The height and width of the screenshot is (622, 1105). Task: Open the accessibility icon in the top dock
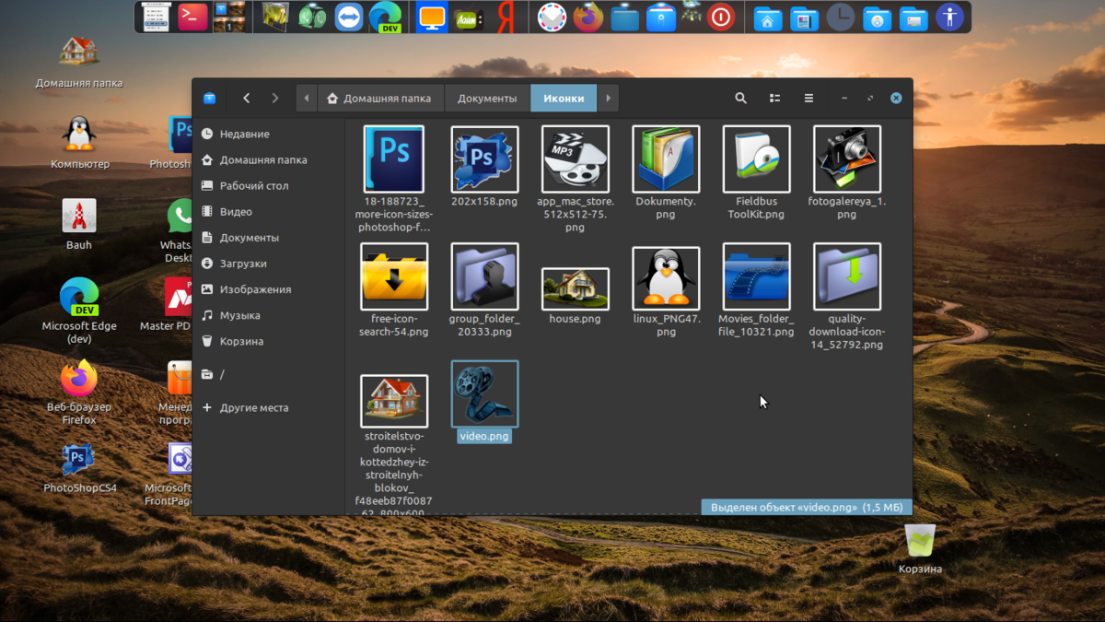pos(949,17)
